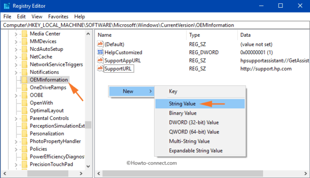Click the Policies folder icon
Screen dimensions: 310x178
tap(25, 149)
